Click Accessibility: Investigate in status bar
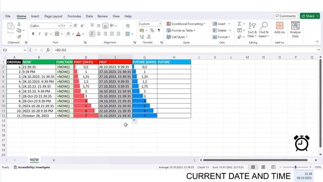 (32, 167)
